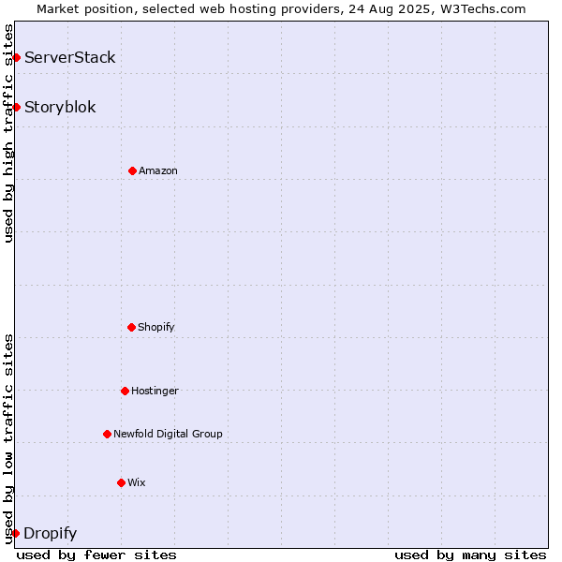The image size is (562, 562).
Task: Select the "Dropify" label text
Action: [51, 534]
